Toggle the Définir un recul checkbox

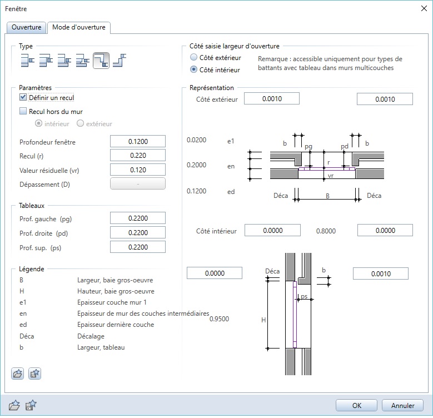[23, 97]
